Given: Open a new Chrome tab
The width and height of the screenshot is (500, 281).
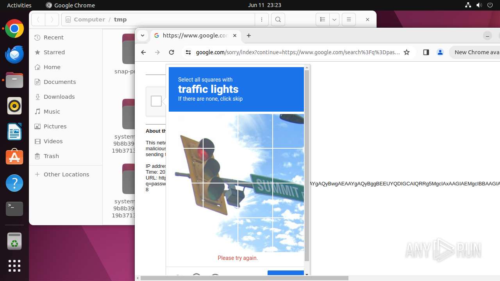Looking at the screenshot, I should (x=249, y=36).
